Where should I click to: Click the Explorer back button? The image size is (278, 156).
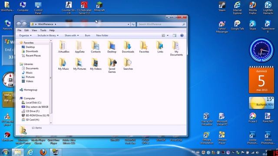click(x=19, y=24)
